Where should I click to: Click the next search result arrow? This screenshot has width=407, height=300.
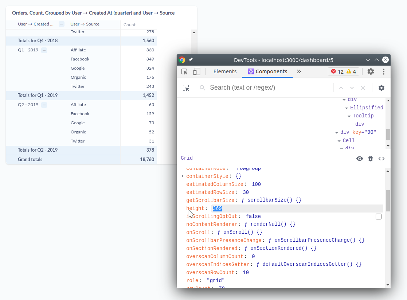(x=352, y=87)
